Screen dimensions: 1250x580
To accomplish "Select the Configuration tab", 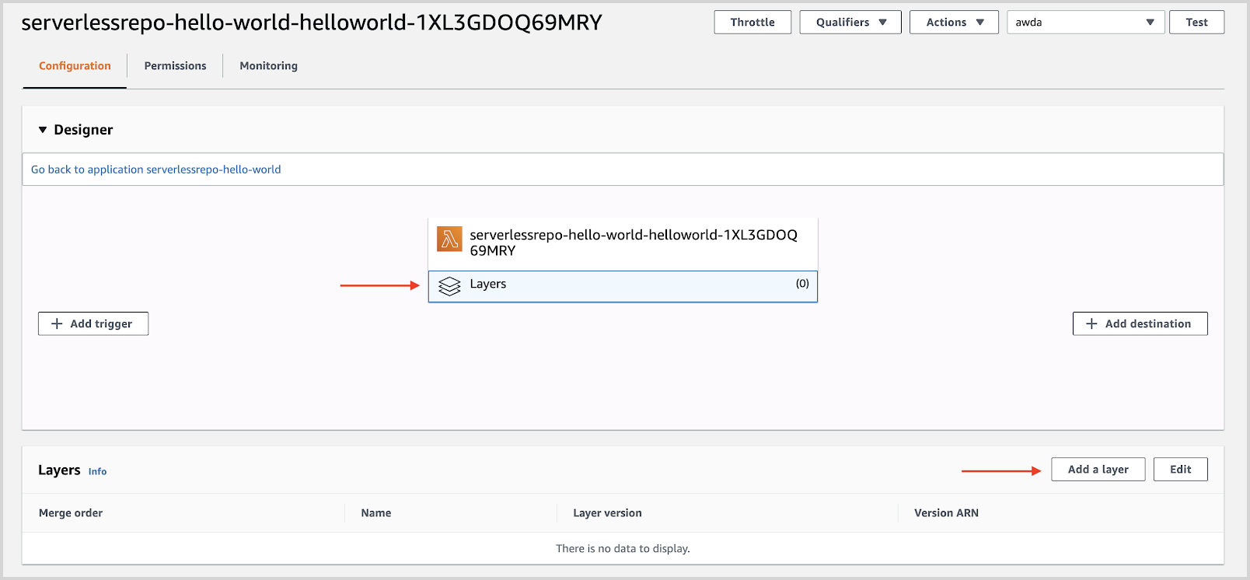I will pos(75,66).
